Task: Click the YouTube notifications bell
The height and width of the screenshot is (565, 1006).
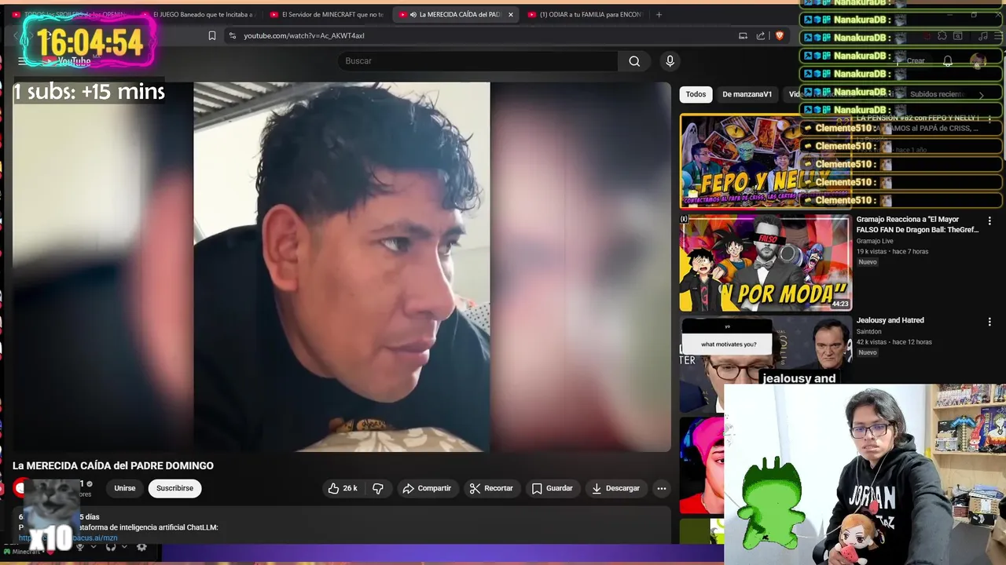Action: 948,61
